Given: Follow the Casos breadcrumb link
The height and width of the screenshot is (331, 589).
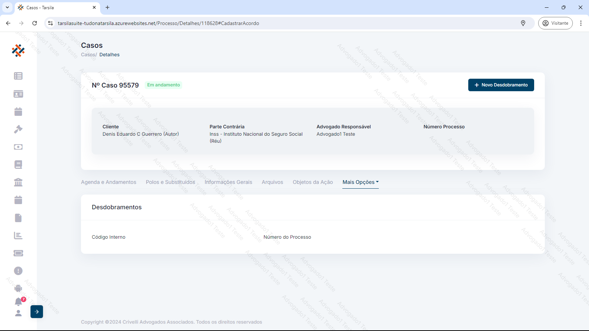Looking at the screenshot, I should tap(88, 55).
